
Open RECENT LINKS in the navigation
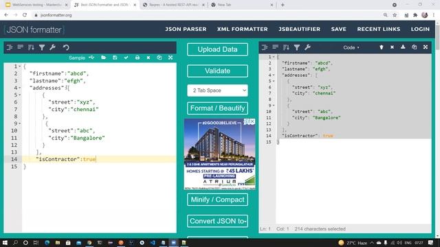click(379, 29)
